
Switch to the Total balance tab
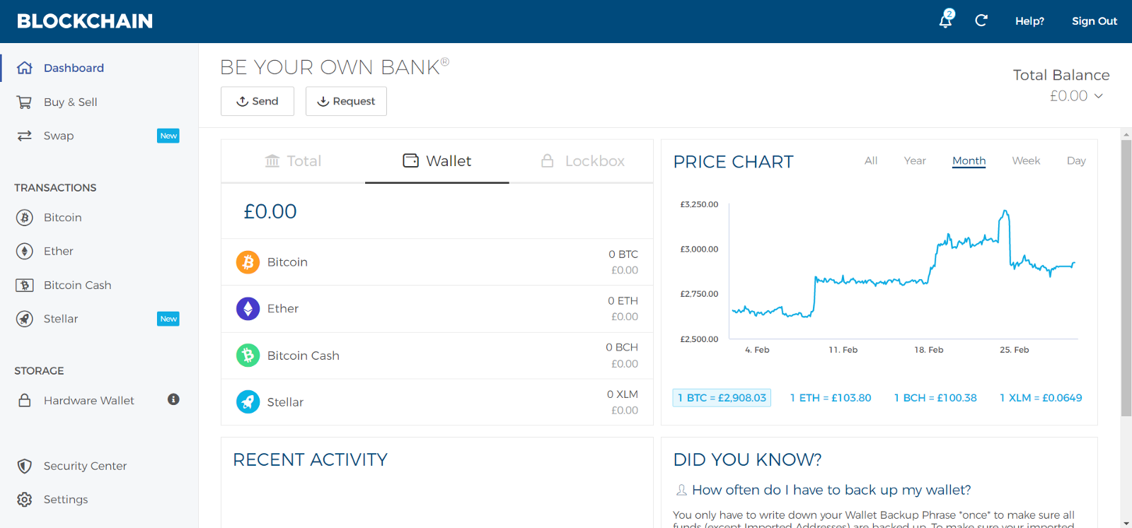pos(293,161)
